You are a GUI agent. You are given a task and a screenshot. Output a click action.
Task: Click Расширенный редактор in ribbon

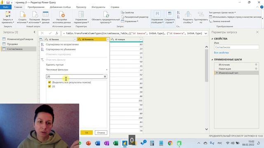[x=135, y=17]
